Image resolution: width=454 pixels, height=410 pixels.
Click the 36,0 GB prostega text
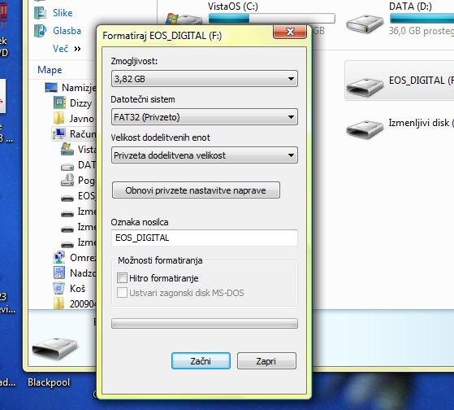[422, 31]
